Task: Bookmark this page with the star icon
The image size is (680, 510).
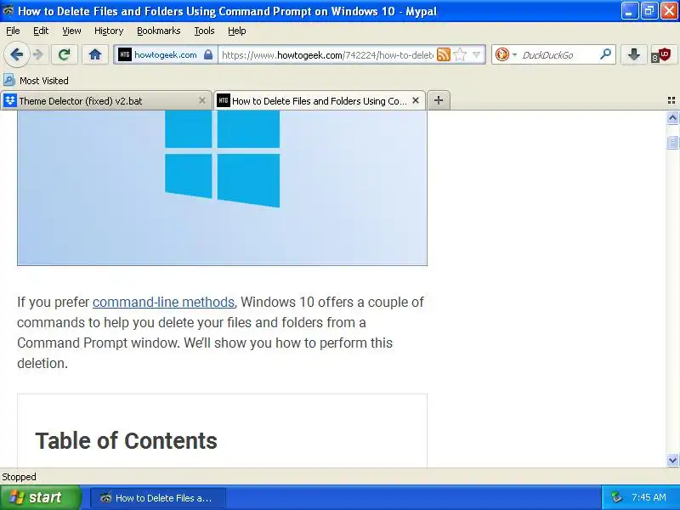Action: tap(460, 54)
